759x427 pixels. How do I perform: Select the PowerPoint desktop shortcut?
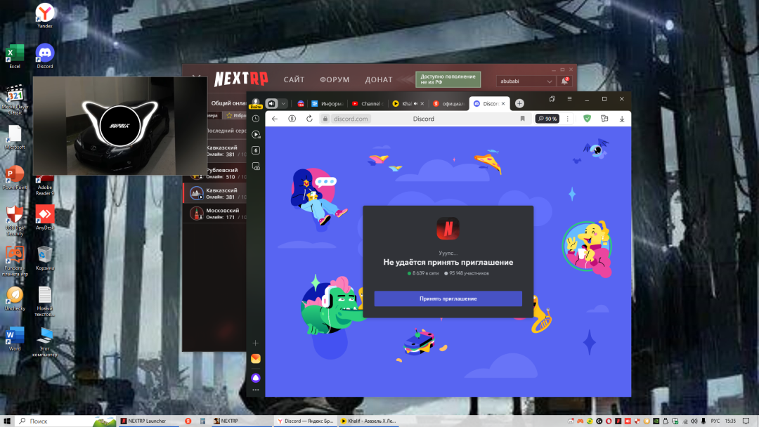pyautogui.click(x=15, y=177)
